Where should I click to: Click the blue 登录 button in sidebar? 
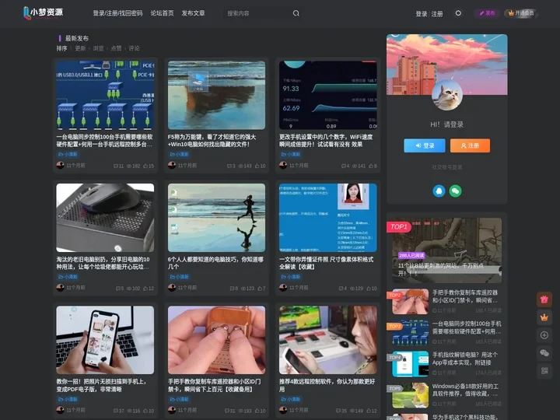coord(425,145)
